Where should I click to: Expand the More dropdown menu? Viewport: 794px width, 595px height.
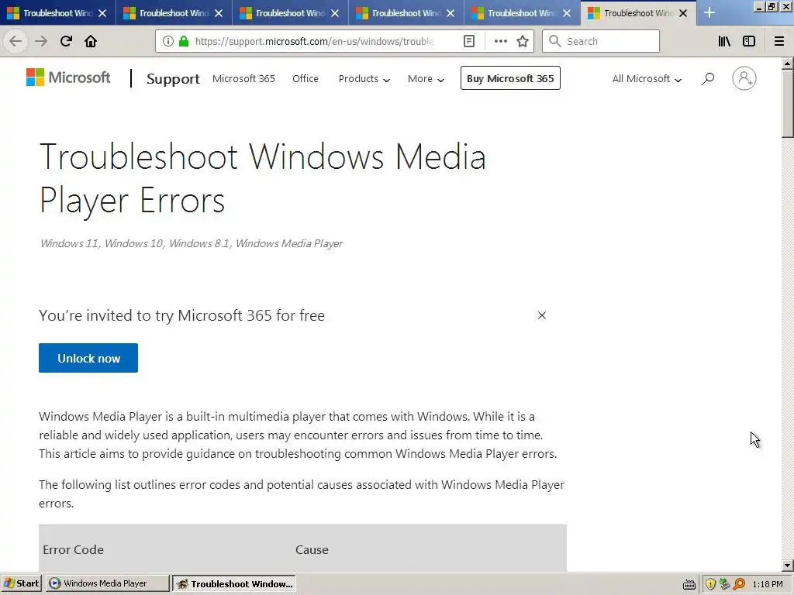(426, 78)
